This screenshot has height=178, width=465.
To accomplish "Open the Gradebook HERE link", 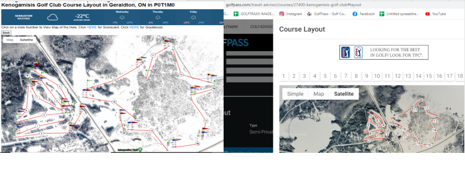I will coord(134,27).
